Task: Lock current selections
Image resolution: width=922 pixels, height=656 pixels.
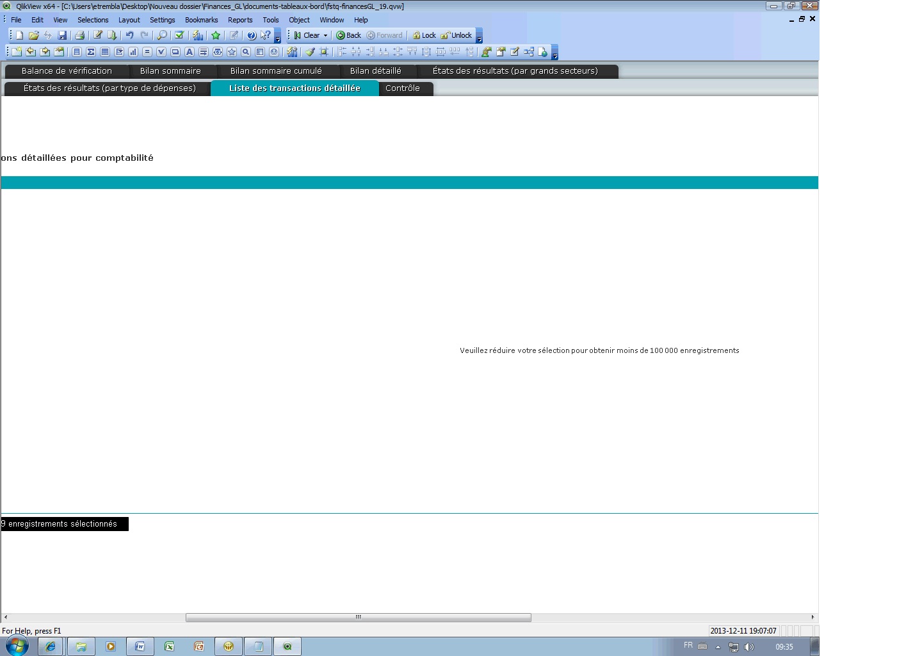Action: tap(424, 35)
